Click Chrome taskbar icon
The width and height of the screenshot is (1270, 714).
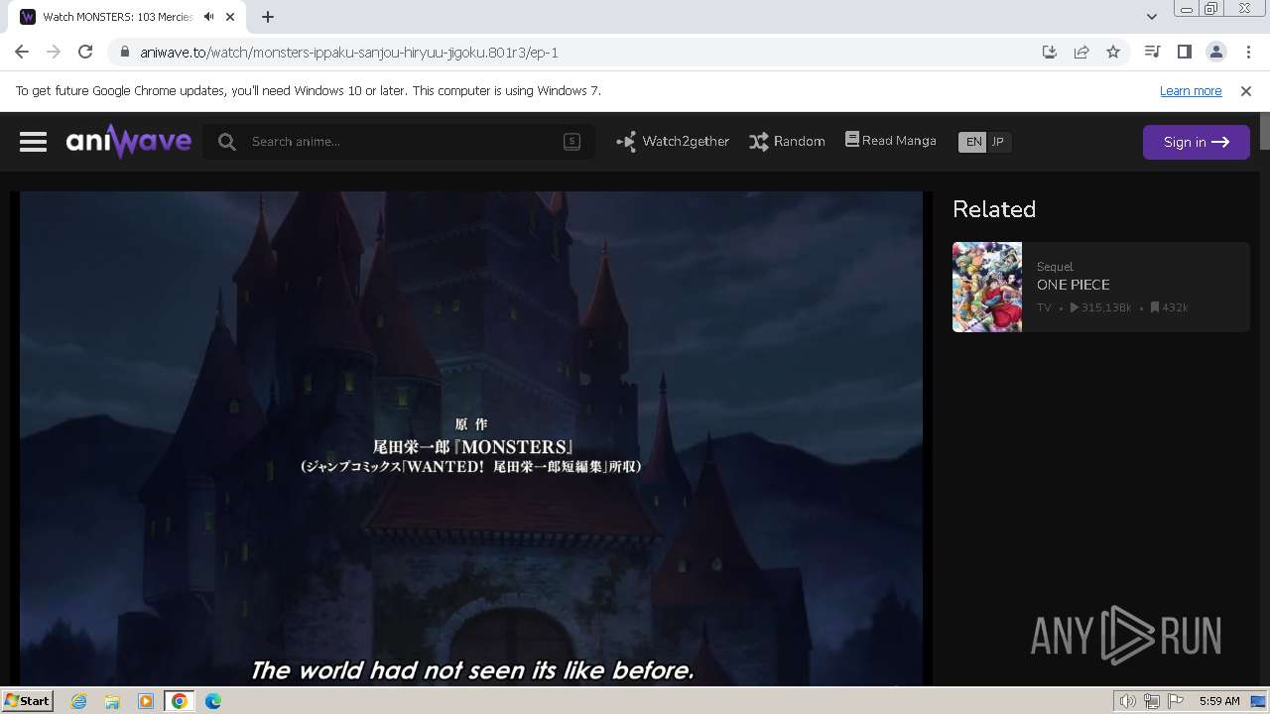coord(180,701)
